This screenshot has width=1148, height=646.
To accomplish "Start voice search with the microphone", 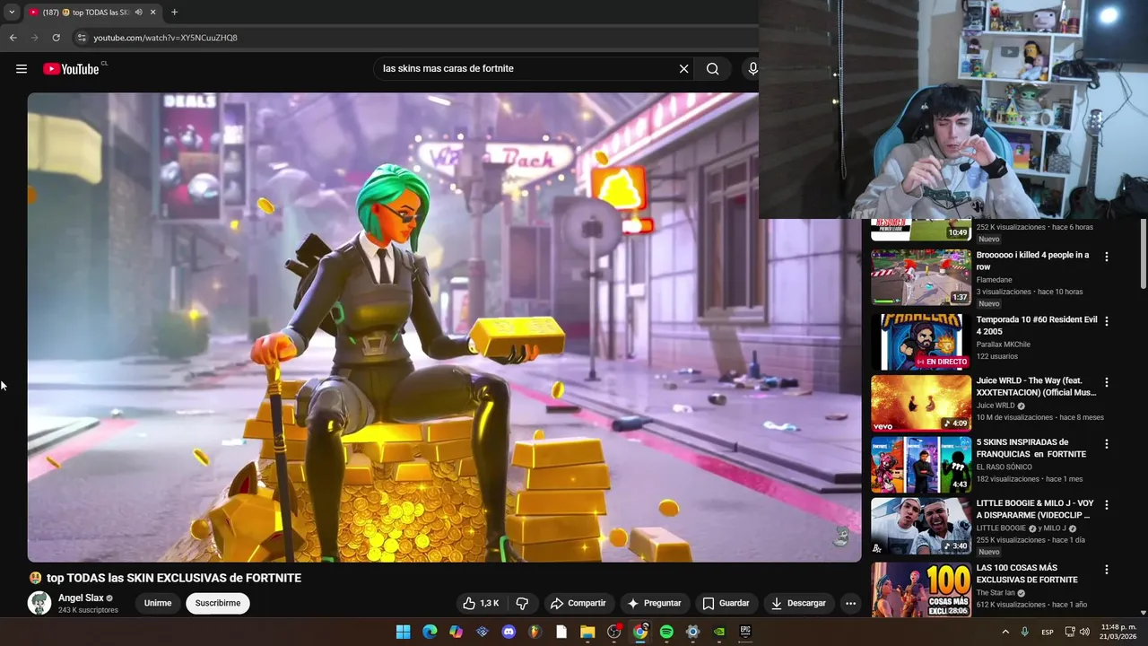I will pyautogui.click(x=752, y=68).
